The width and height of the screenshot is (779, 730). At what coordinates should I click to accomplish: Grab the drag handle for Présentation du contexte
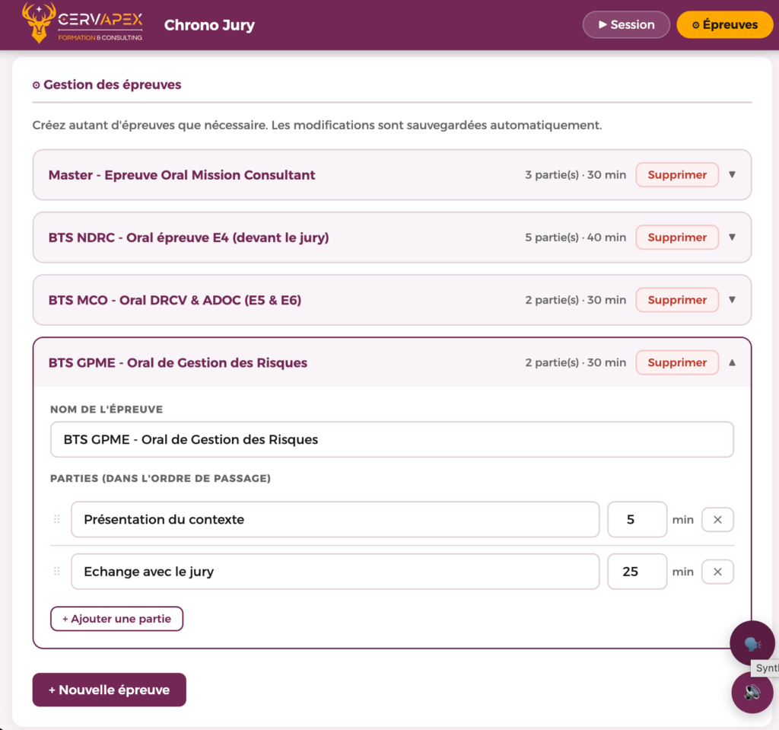[x=56, y=519]
